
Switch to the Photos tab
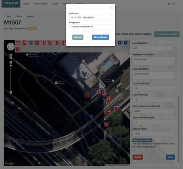tap(19, 16)
